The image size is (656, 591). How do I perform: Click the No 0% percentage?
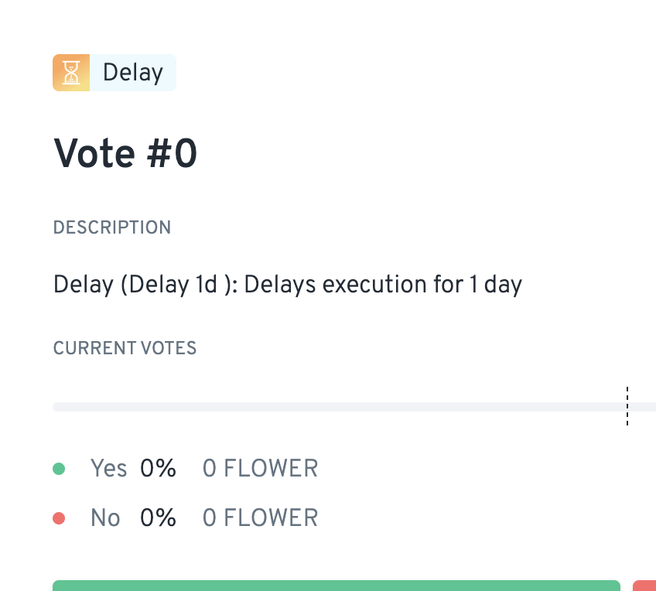158,518
